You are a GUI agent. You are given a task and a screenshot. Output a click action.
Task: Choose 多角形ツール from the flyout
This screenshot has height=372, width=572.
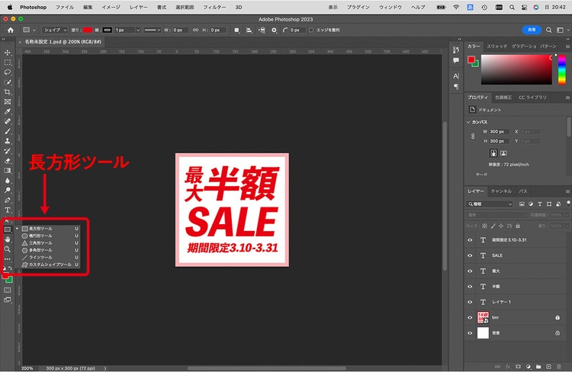pyautogui.click(x=50, y=250)
